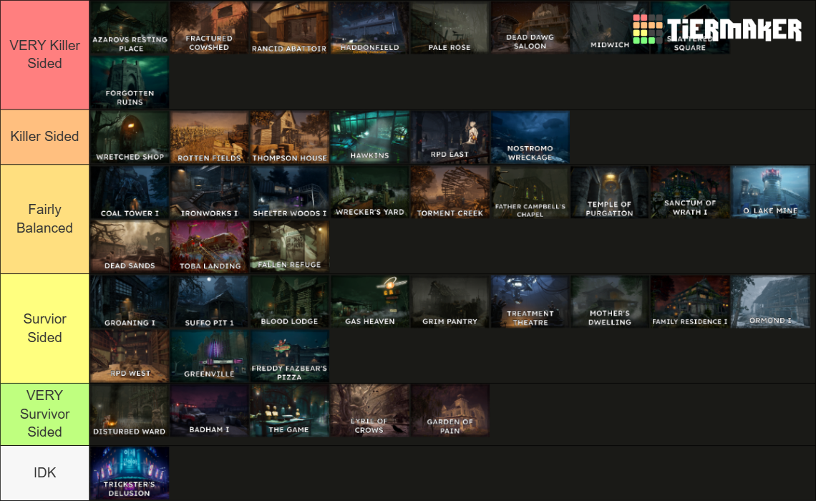This screenshot has height=501, width=816.
Task: Select the Eyrie of Crows tile
Action: [369, 411]
